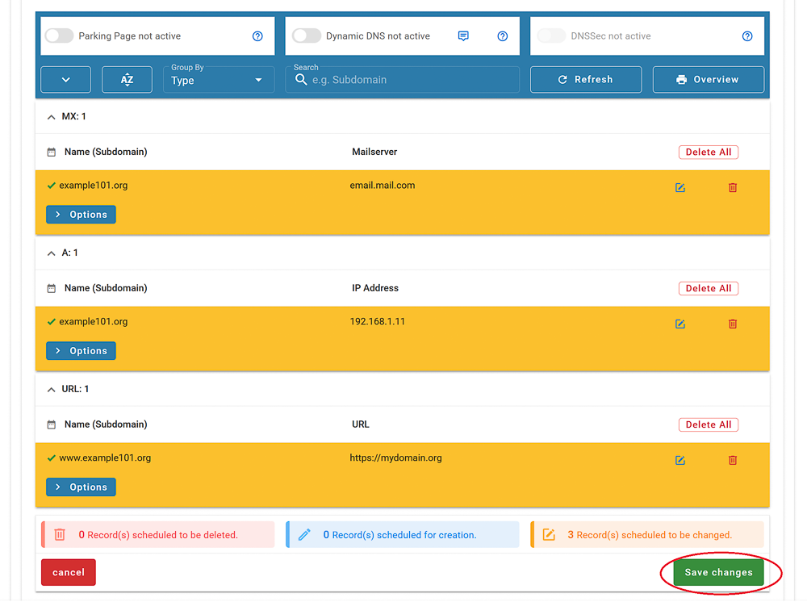This screenshot has width=807, height=606.
Task: Click the Subdomain search field
Action: click(x=408, y=80)
